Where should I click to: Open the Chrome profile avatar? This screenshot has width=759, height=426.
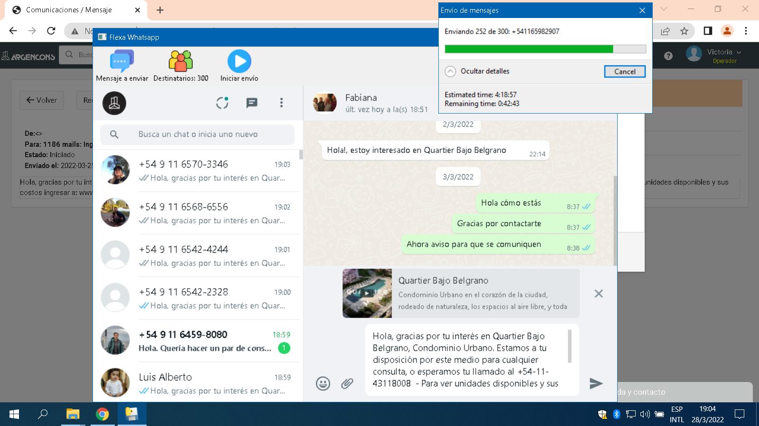727,31
